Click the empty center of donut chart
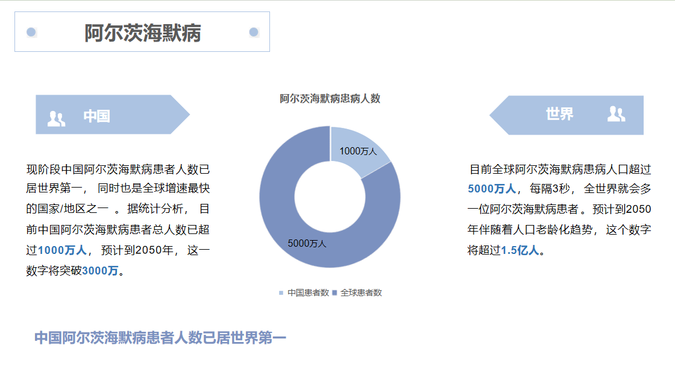675x380 pixels. pyautogui.click(x=330, y=197)
